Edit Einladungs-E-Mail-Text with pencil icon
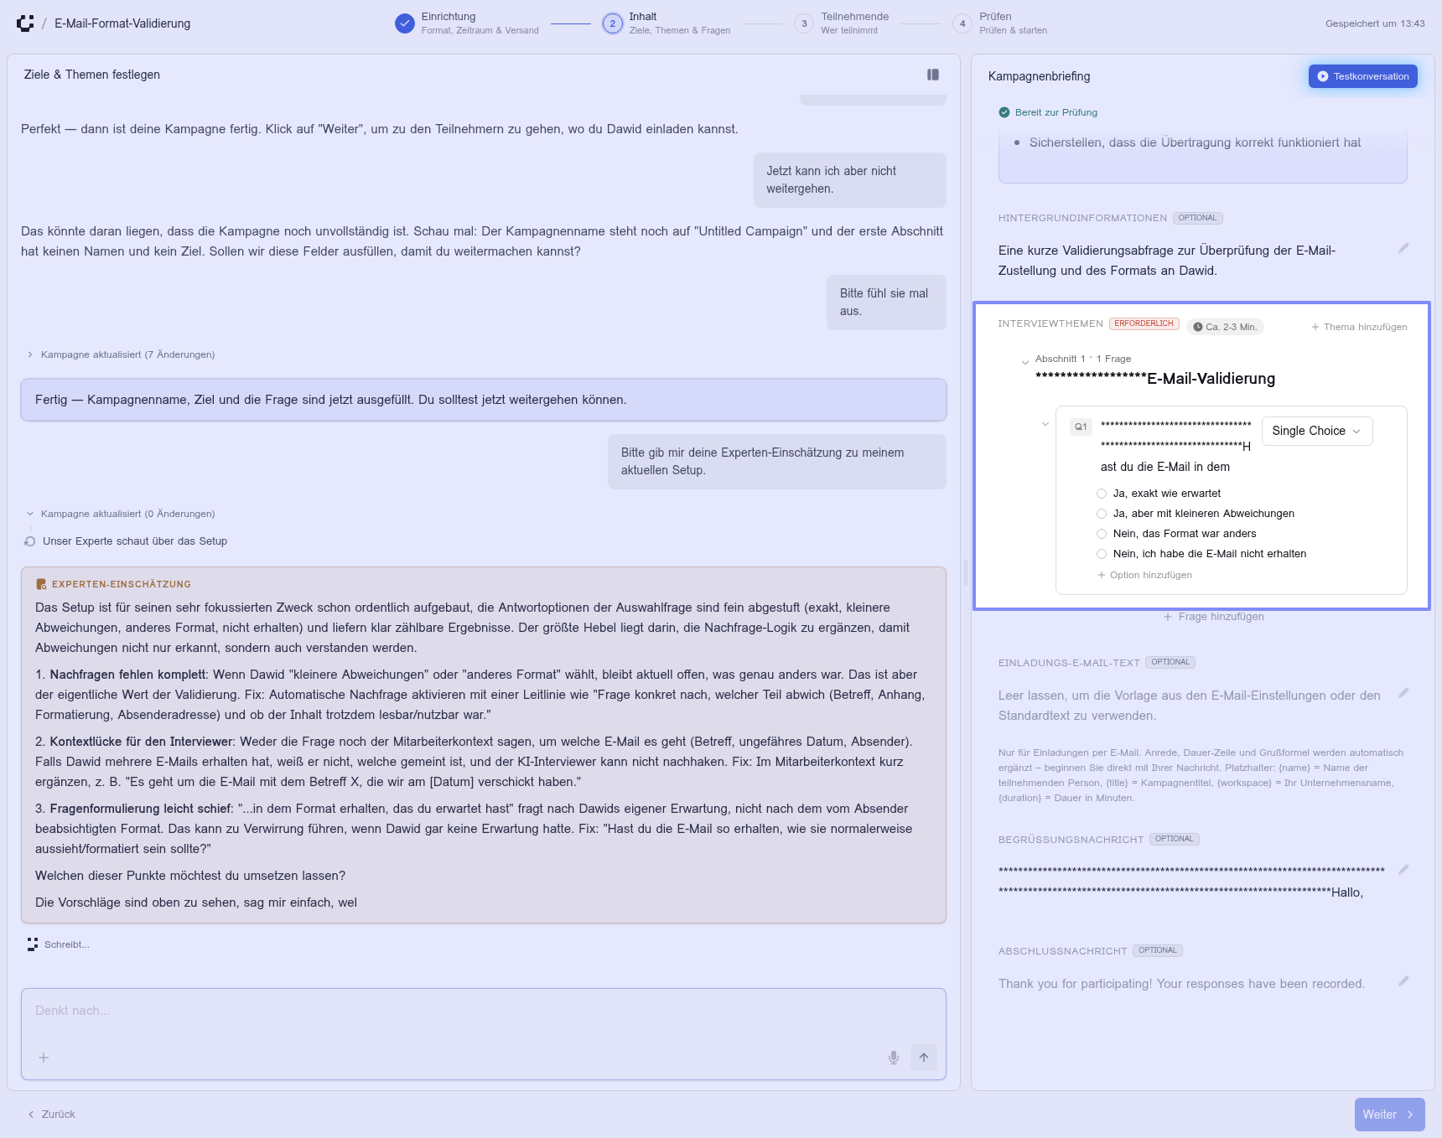This screenshot has width=1442, height=1138. click(x=1403, y=693)
